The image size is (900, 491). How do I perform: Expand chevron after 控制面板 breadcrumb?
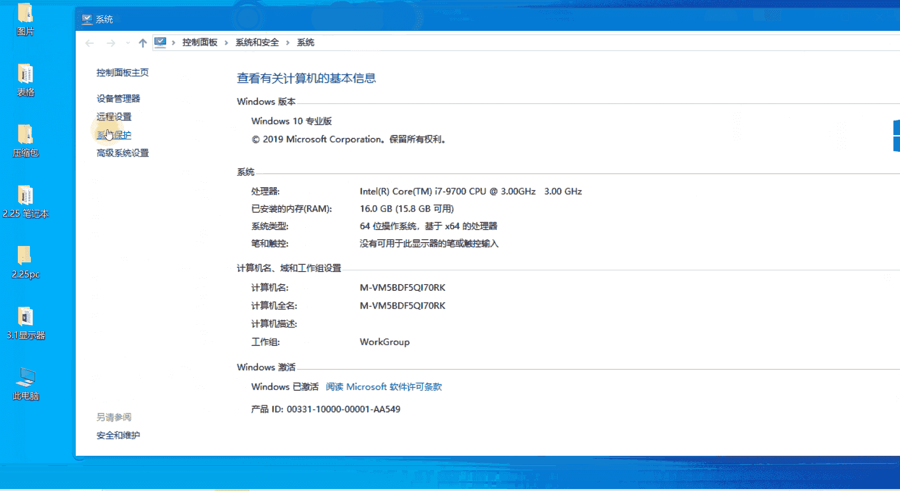click(226, 42)
